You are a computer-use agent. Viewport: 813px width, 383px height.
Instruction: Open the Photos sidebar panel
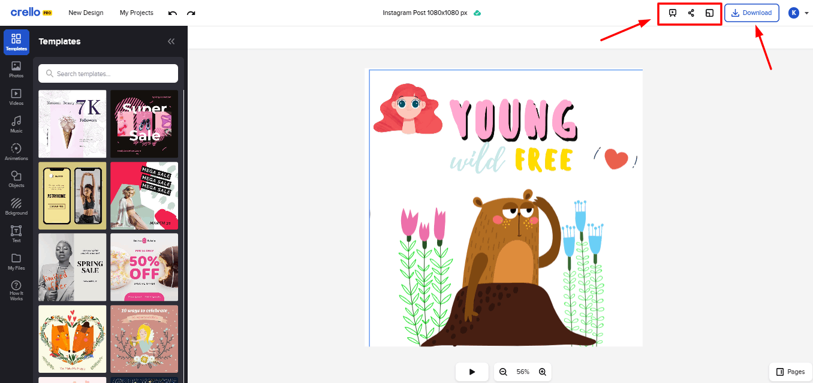16,70
